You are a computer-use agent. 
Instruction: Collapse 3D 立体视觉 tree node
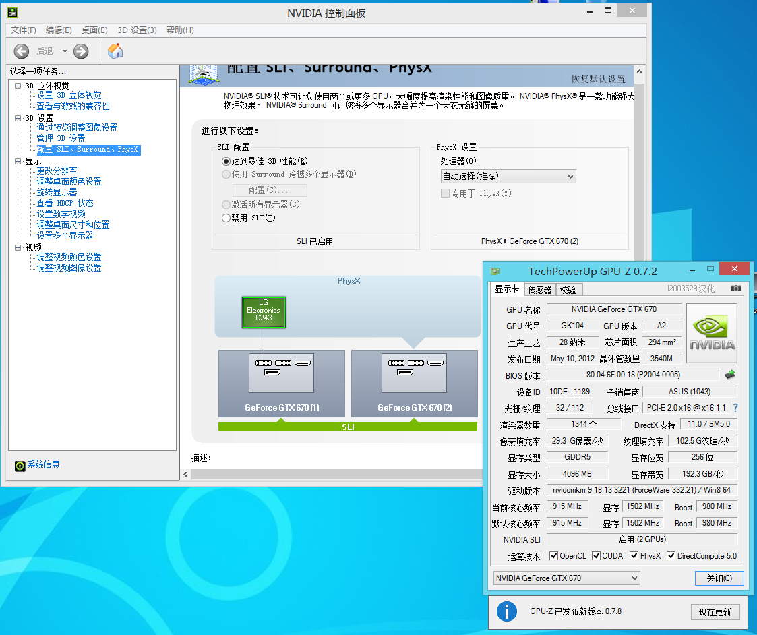(x=18, y=86)
